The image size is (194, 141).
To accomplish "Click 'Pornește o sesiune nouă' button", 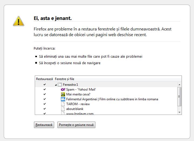I will coord(76,125).
